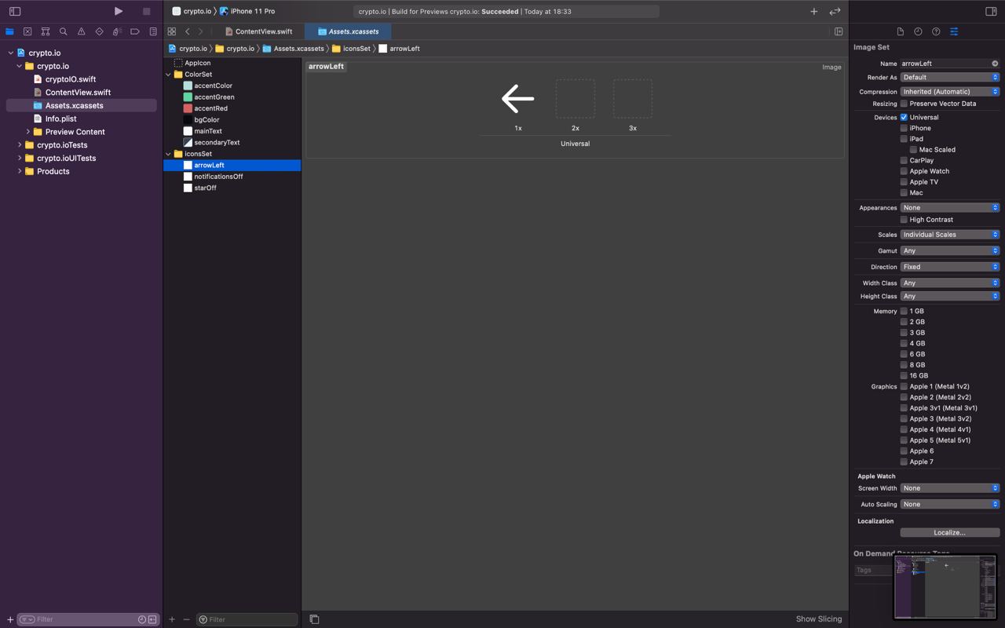Click the code review arrows icon
Screen dimensions: 1005x628
pos(835,11)
